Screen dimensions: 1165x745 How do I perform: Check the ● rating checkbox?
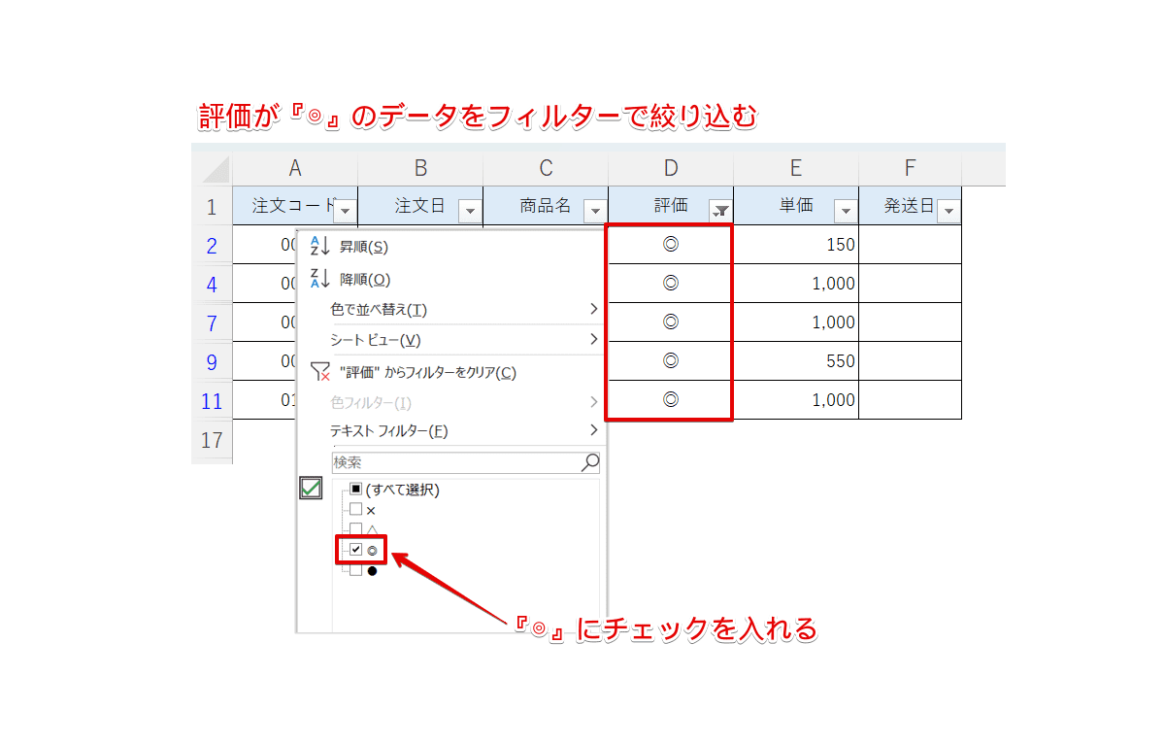pos(356,570)
